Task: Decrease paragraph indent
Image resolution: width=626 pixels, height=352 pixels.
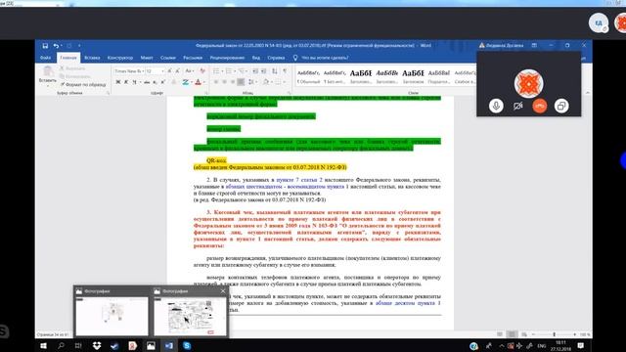Action: point(255,71)
